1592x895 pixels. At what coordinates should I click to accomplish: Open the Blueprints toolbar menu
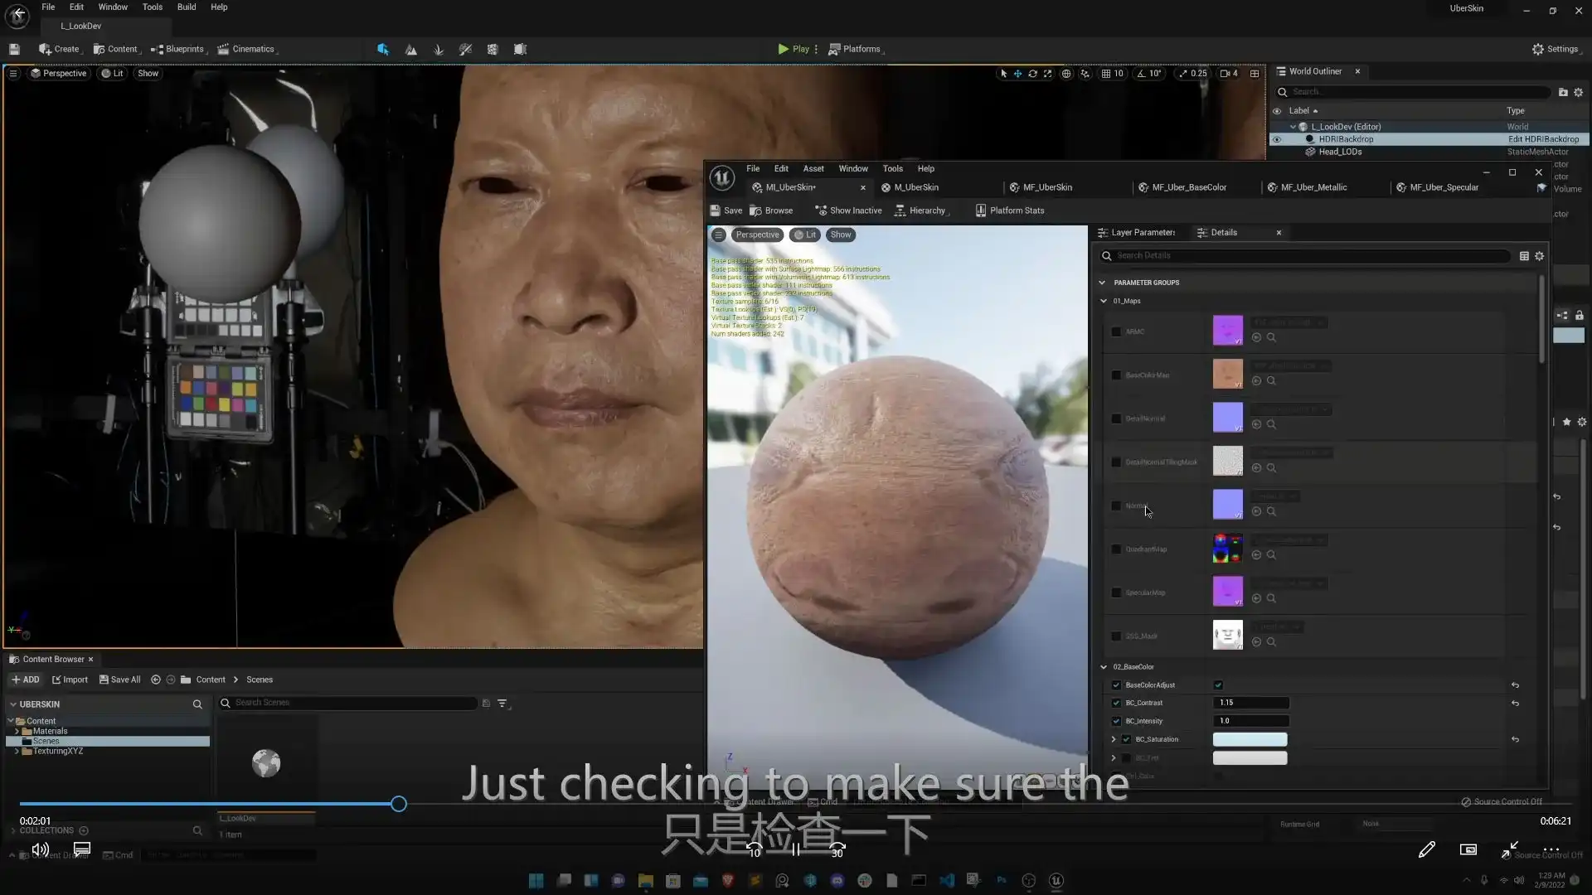[x=177, y=49]
